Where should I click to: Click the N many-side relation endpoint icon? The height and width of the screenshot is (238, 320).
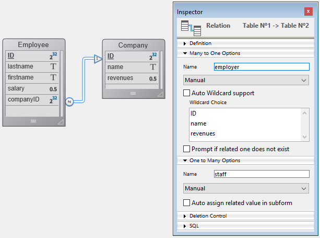click(x=69, y=101)
